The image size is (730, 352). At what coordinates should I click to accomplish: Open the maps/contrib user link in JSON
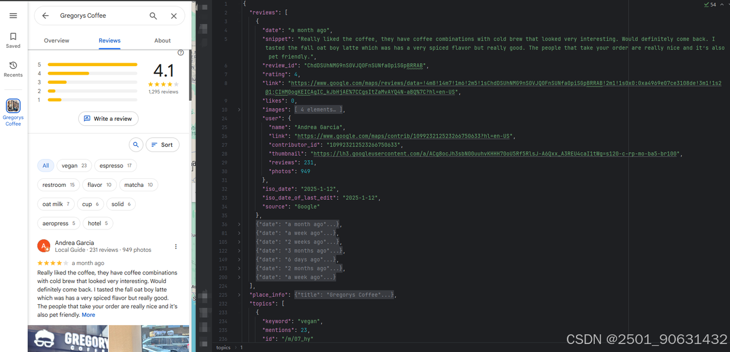404,136
